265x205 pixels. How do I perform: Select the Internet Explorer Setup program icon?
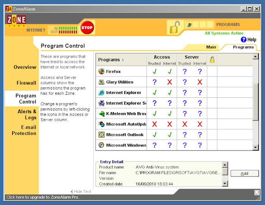[101, 103]
